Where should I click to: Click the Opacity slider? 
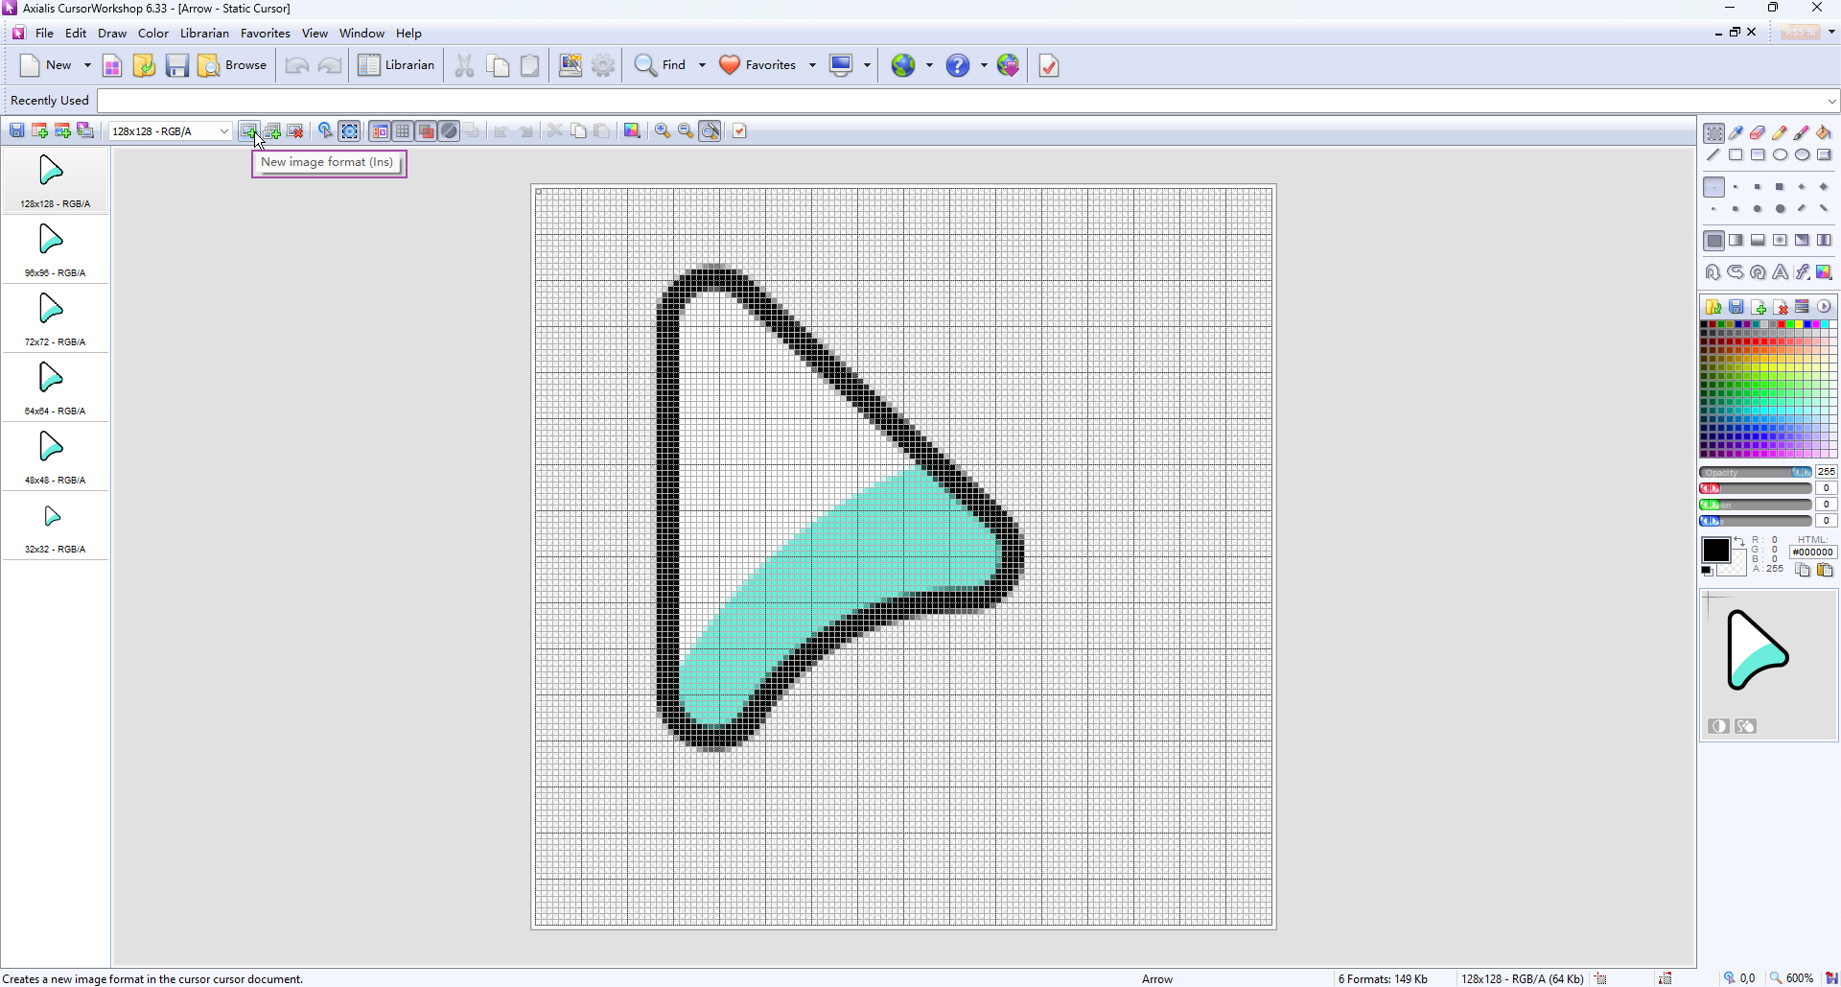tap(1755, 472)
